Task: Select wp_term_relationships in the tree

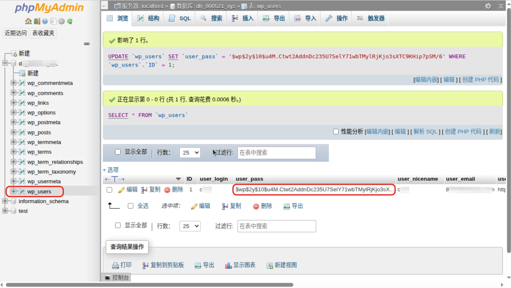Action: pyautogui.click(x=55, y=162)
